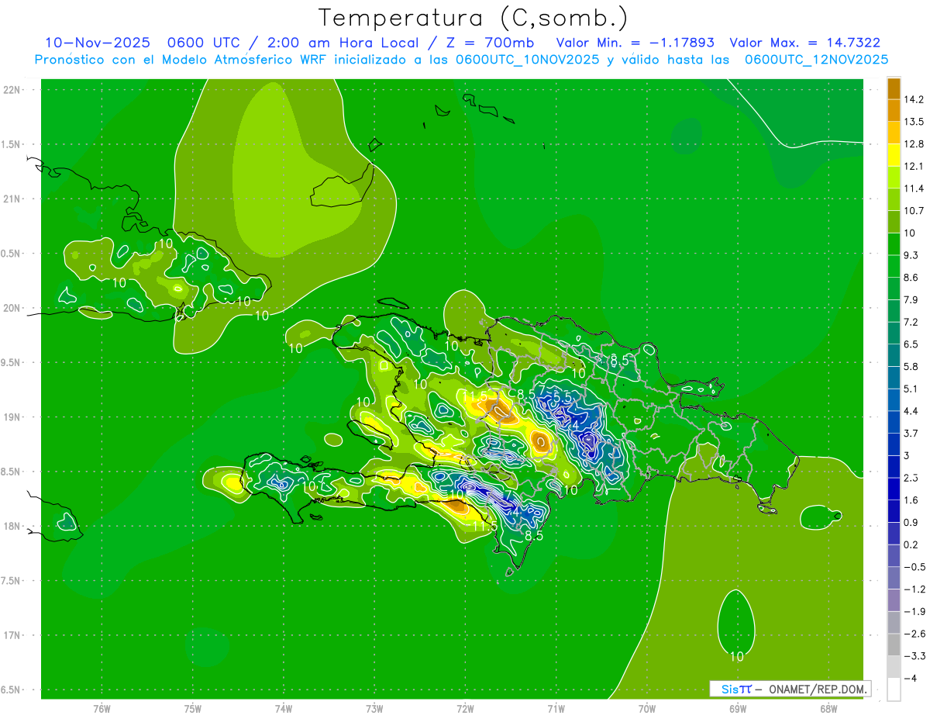Viewport: 930px width, 719px height.
Task: Pick the gray swatch between -3.3 and -2.6
Action: pyautogui.click(x=894, y=645)
